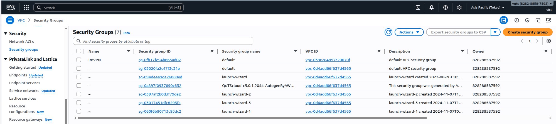Viewport: 556px width, 124px height.
Task: Collapse the PrivateLink and Lattice section
Action: click(6, 59)
